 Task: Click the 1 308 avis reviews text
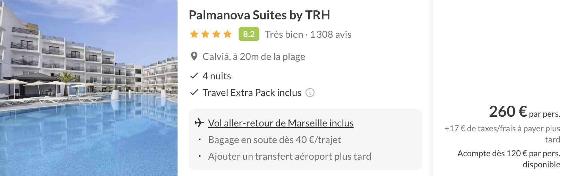[x=331, y=34]
